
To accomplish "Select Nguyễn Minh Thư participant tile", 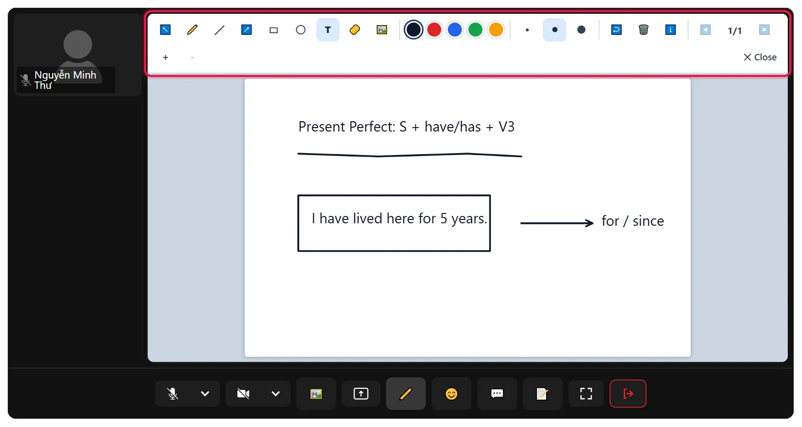I will pos(78,55).
